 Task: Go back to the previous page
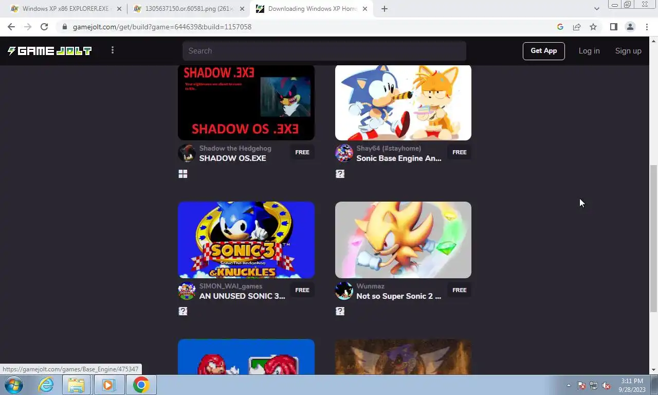(x=11, y=27)
